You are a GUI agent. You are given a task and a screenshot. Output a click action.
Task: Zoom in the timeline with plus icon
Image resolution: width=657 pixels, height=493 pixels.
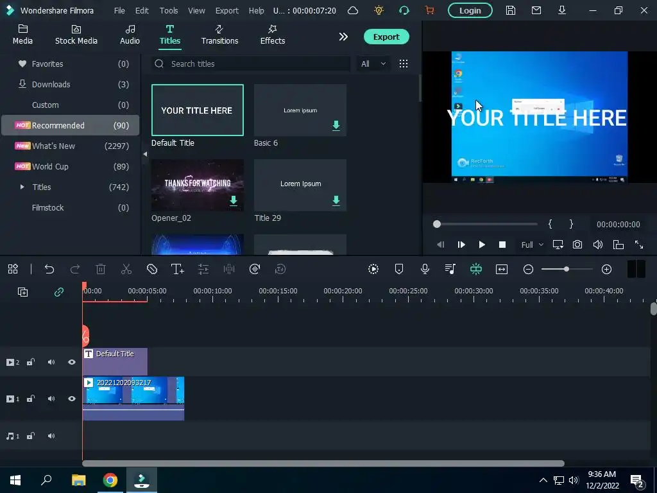coord(606,269)
